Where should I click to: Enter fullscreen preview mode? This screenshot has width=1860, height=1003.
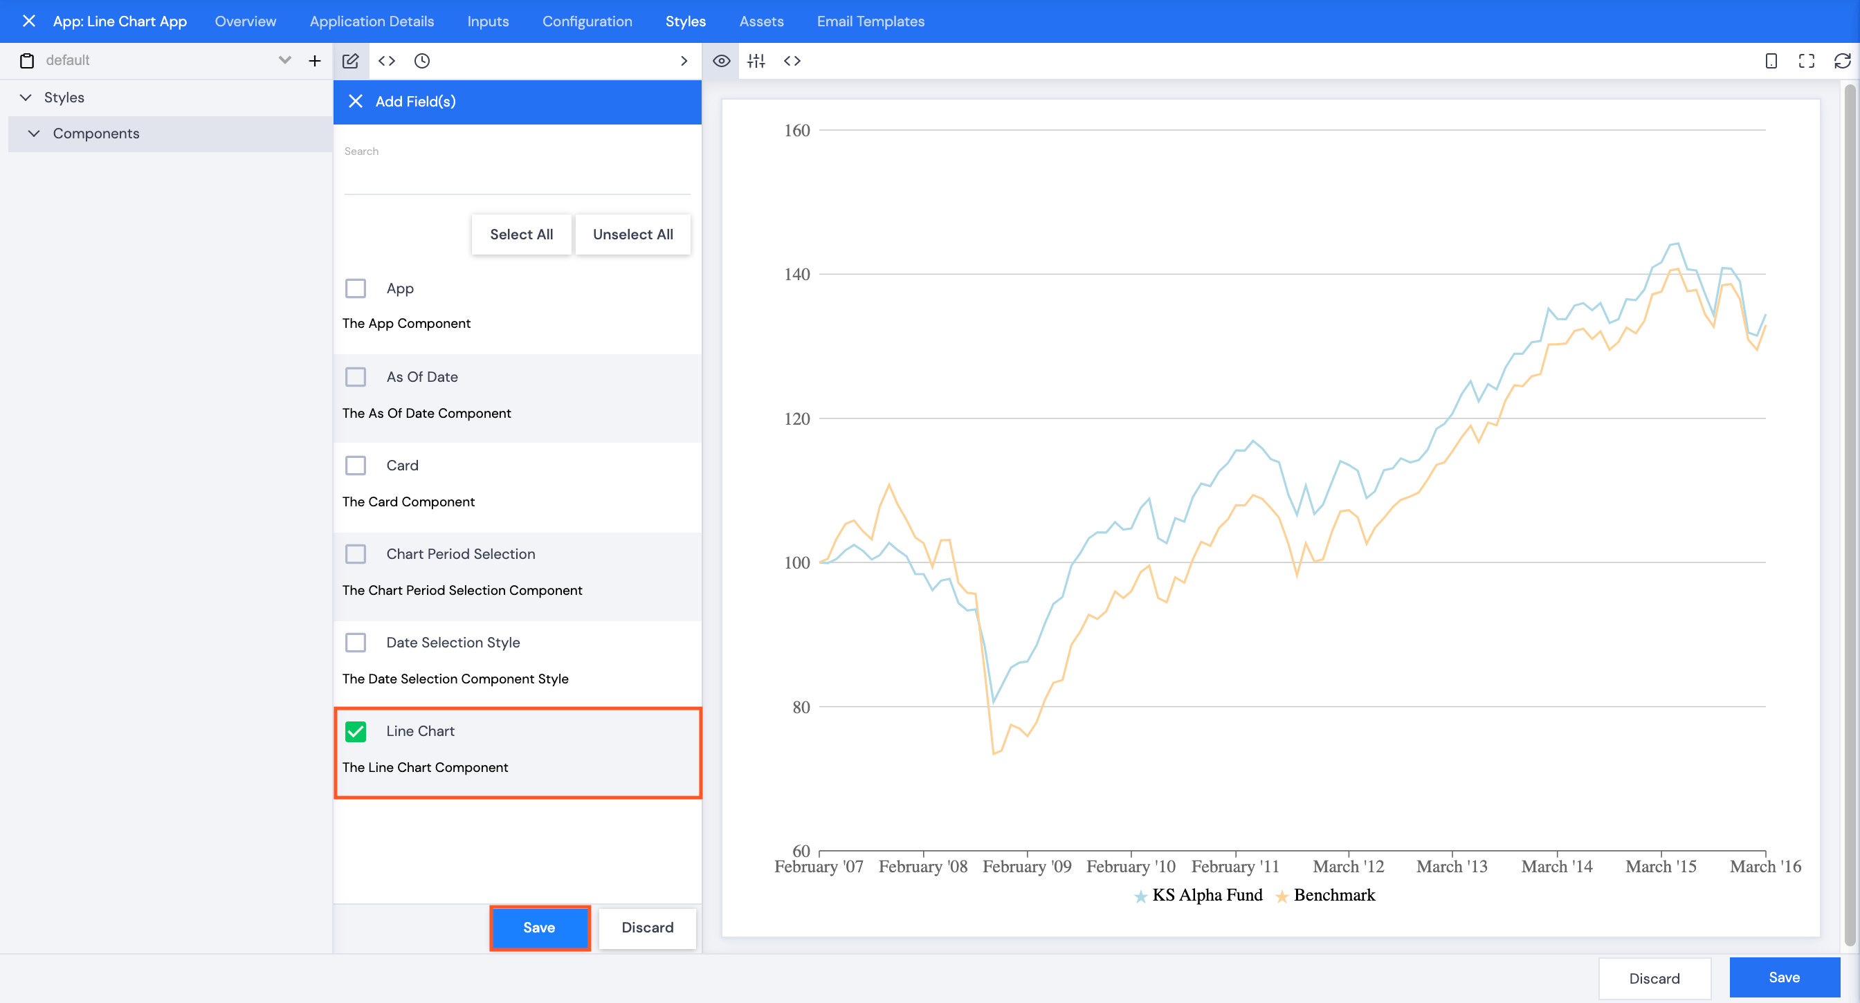tap(1806, 61)
